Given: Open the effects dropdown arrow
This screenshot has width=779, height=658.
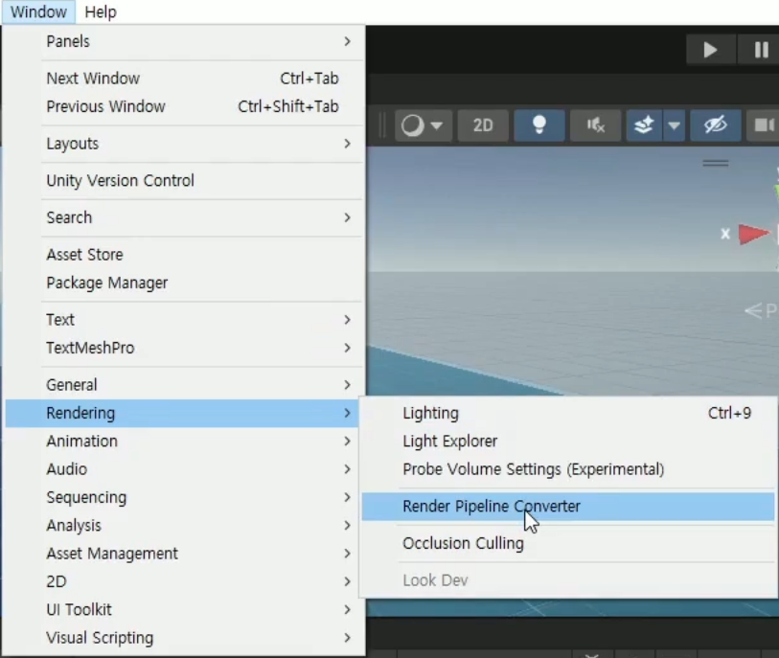Looking at the screenshot, I should (675, 125).
